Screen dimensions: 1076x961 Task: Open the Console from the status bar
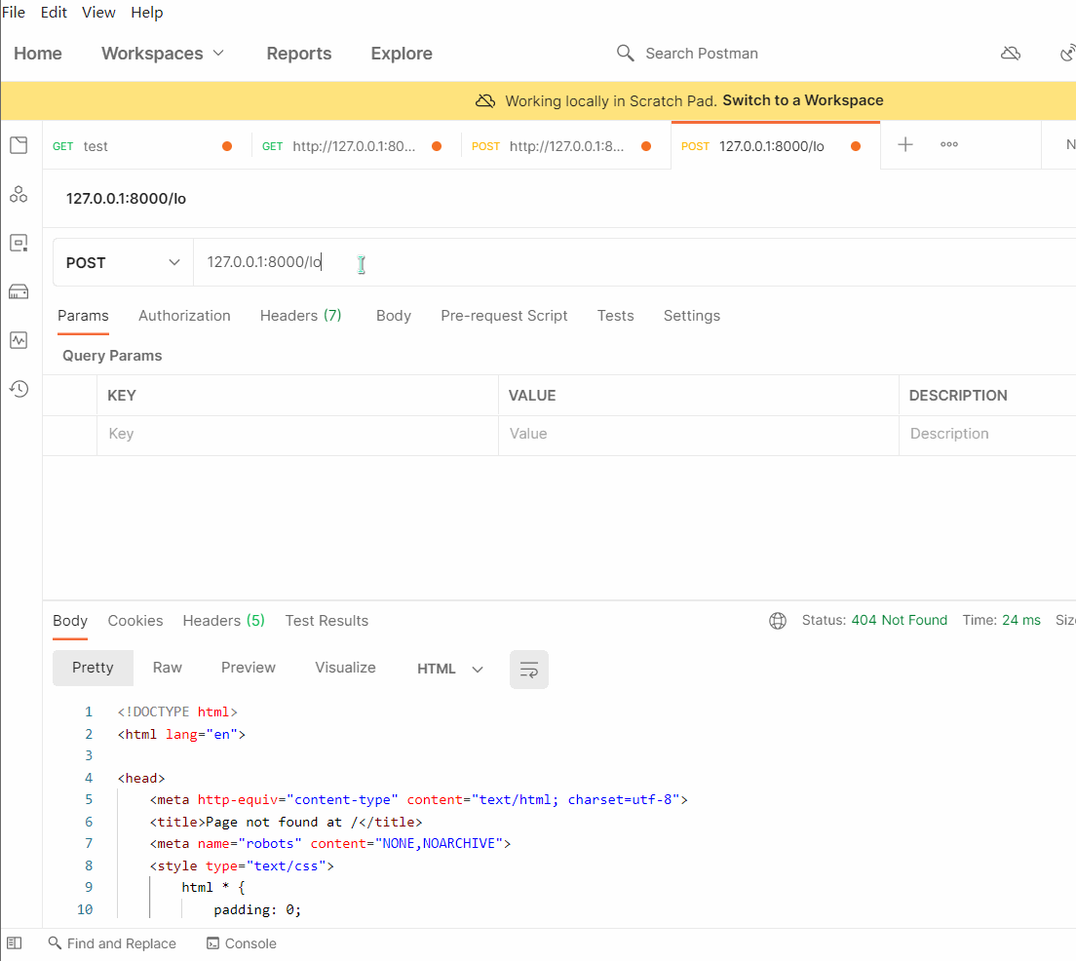pos(242,943)
